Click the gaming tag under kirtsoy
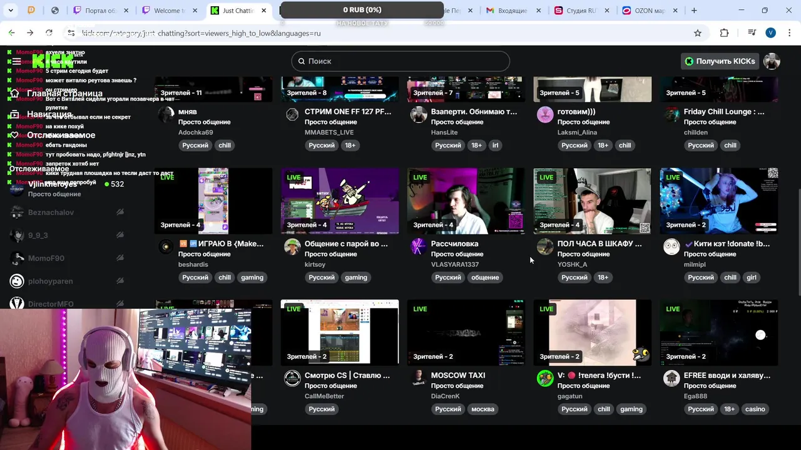Image resolution: width=801 pixels, height=450 pixels. point(355,277)
